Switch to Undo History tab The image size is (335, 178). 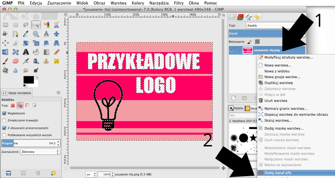[x=257, y=17]
